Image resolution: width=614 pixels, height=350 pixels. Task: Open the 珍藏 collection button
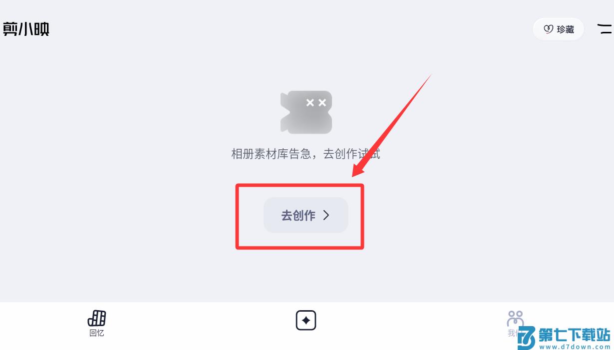(558, 29)
